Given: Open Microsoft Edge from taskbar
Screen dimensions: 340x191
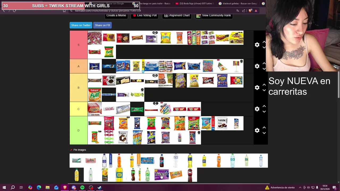Looking at the screenshot, I should [39, 188].
